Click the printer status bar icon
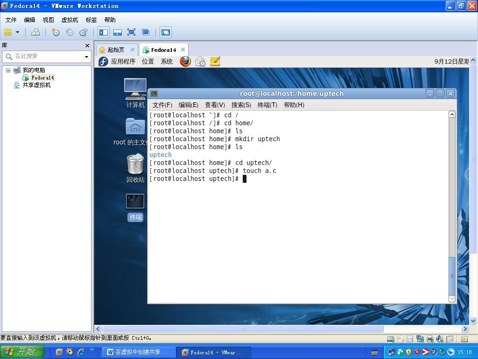 click(x=430, y=339)
